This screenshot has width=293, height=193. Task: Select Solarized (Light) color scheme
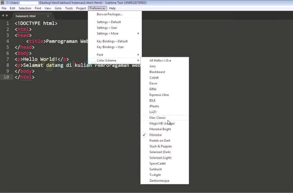[x=165, y=158]
